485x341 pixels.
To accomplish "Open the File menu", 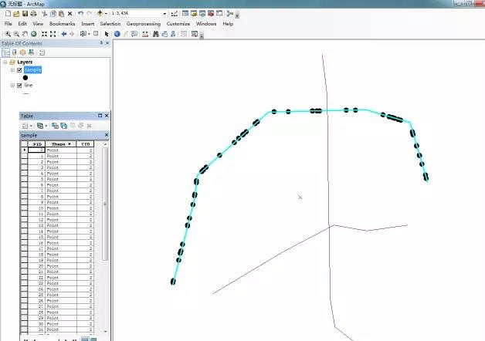I will pyautogui.click(x=8, y=24).
